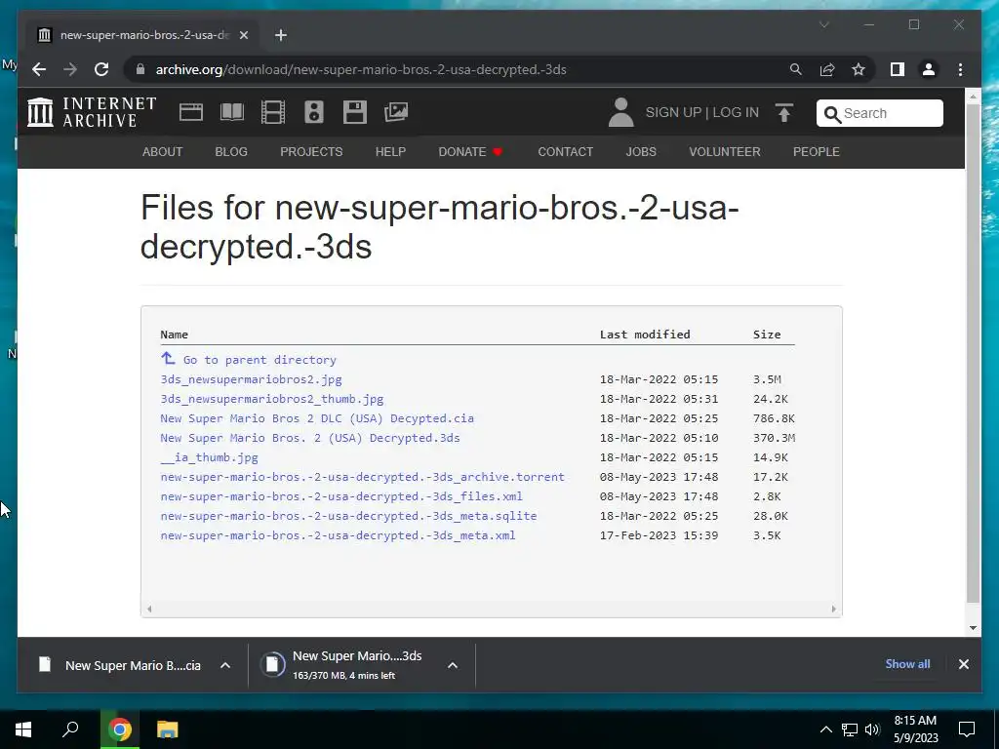Click the page vertical scrollbar
Viewport: 999px width, 749px height.
pos(973,353)
